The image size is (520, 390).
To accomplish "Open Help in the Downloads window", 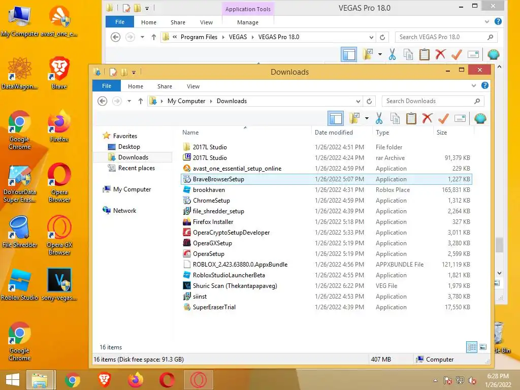I will click(x=485, y=85).
